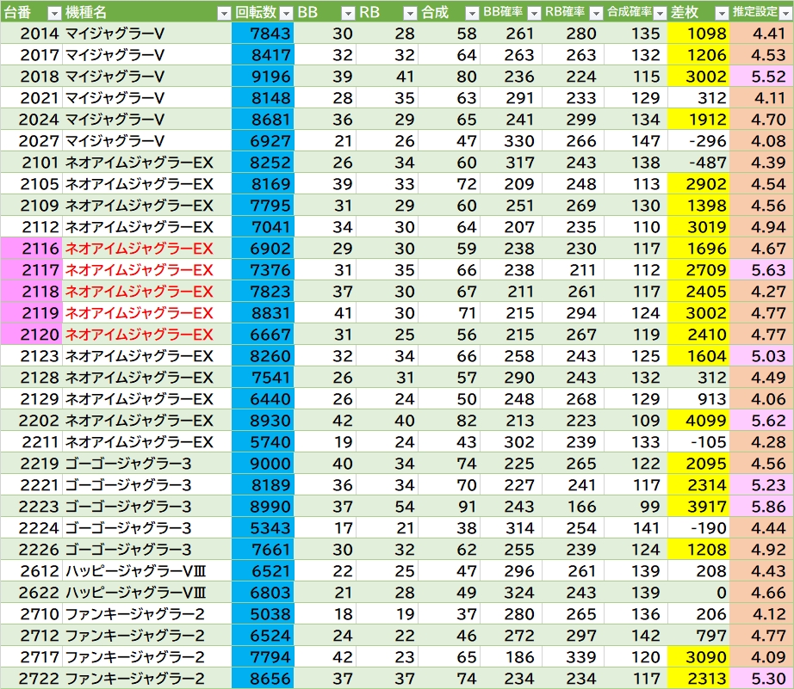The height and width of the screenshot is (689, 794).
Task: Select the blue 回転数 cell showing 9196
Action: click(263, 77)
